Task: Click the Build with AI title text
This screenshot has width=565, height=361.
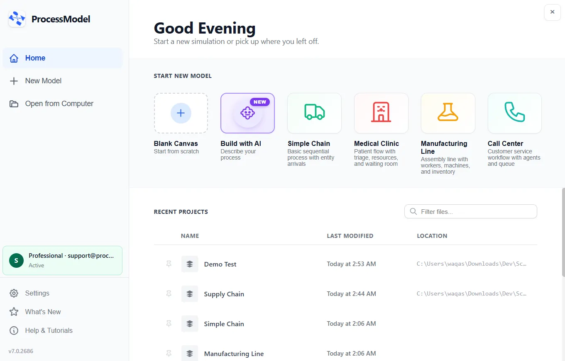Action: 241,143
